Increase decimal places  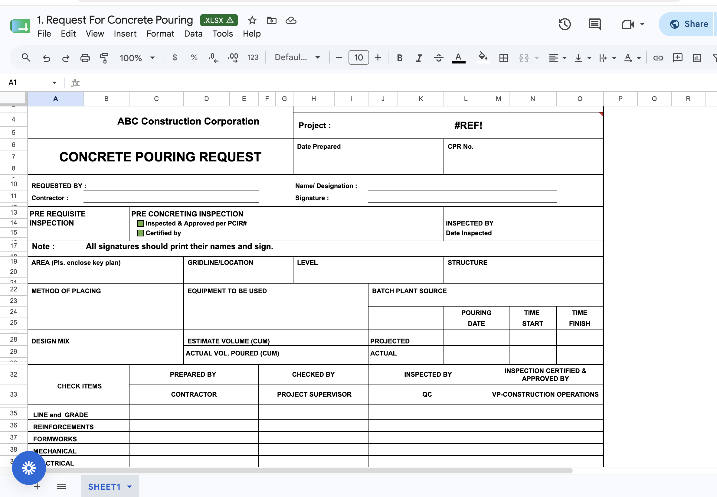233,58
